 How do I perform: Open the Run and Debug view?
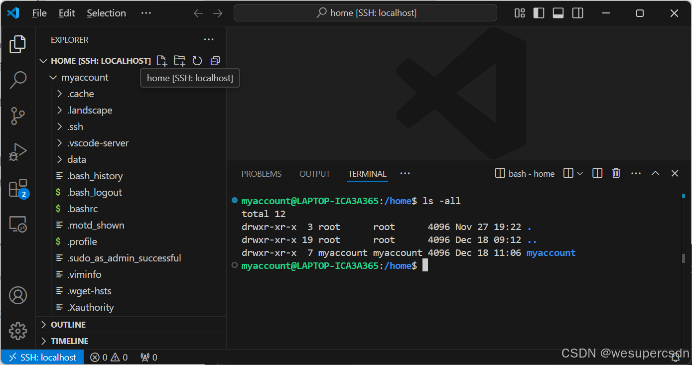(18, 152)
